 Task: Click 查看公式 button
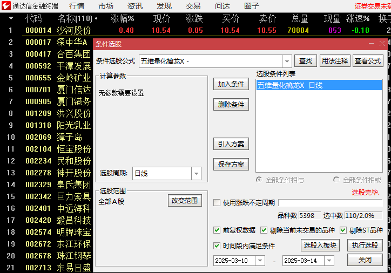[368, 61]
